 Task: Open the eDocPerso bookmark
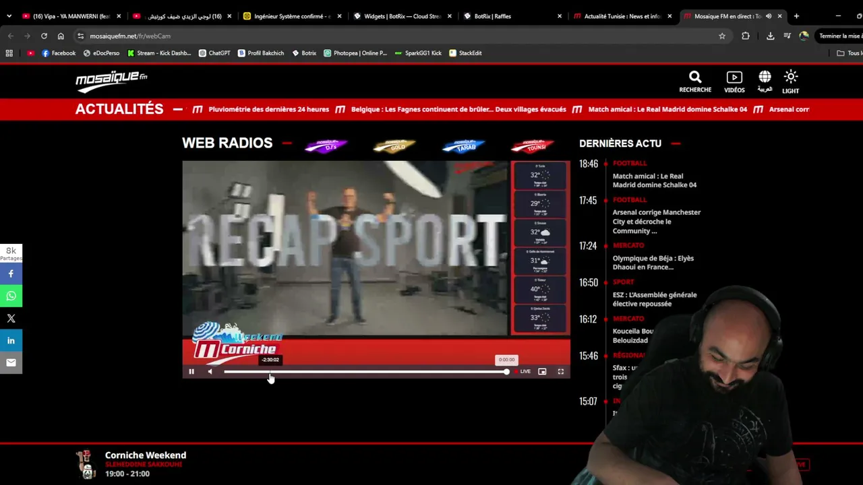pos(101,53)
